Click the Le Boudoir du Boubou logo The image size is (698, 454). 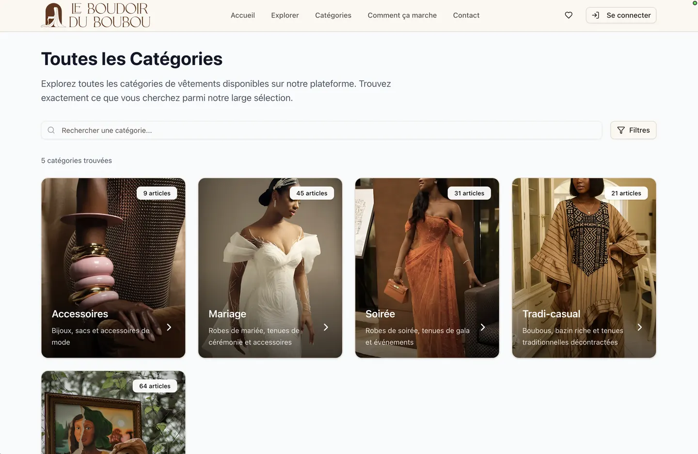(x=95, y=15)
